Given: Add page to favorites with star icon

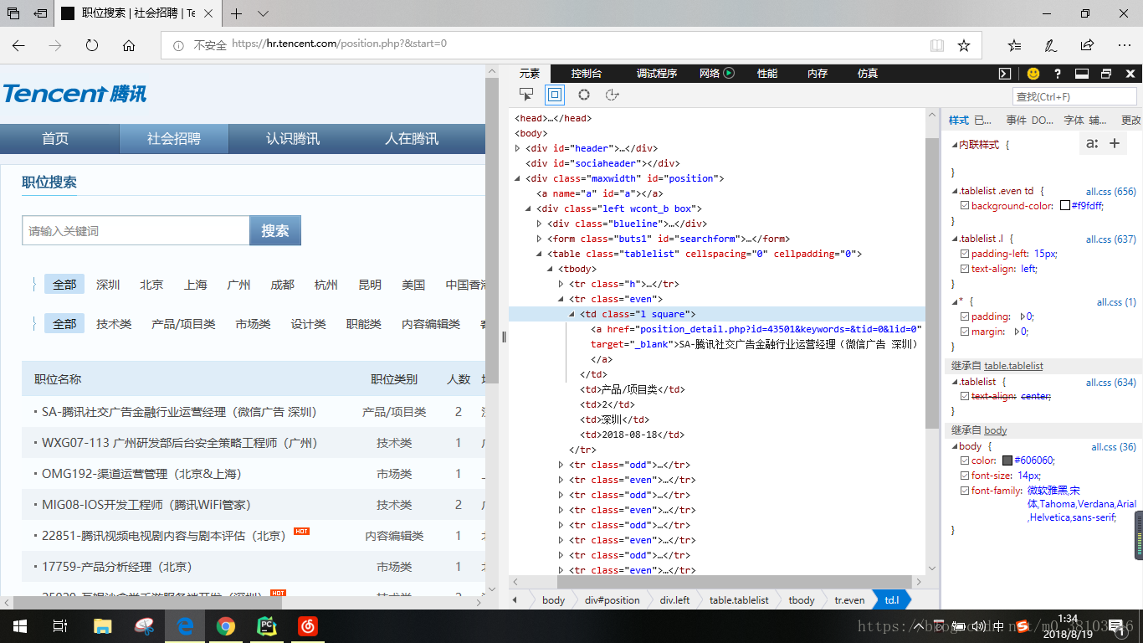Looking at the screenshot, I should 963,45.
